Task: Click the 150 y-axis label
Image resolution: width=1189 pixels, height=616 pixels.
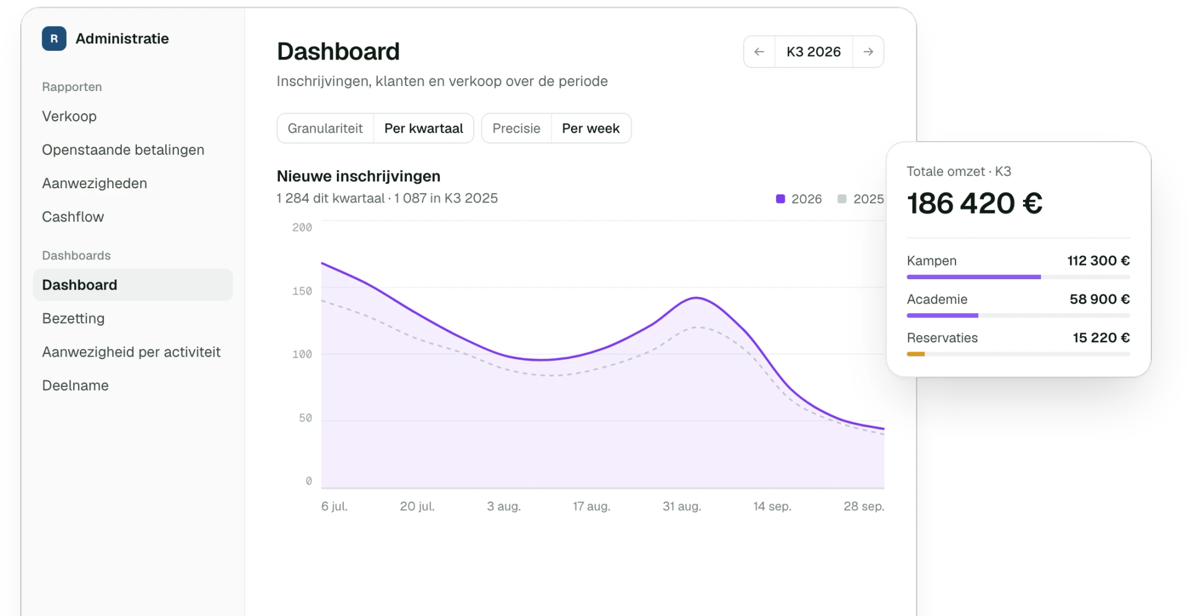Action: coord(302,291)
